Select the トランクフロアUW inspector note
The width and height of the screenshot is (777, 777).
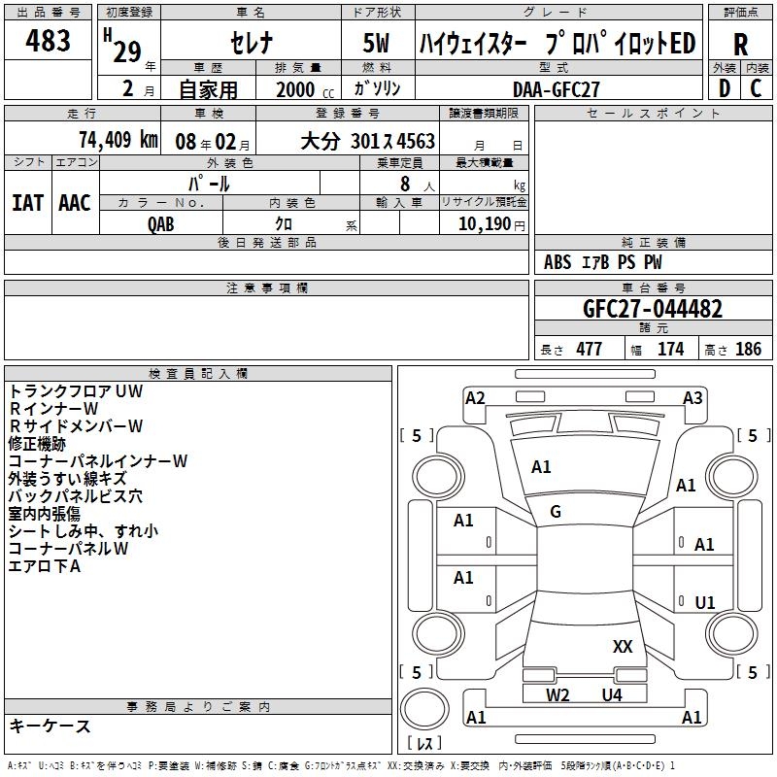(x=76, y=390)
